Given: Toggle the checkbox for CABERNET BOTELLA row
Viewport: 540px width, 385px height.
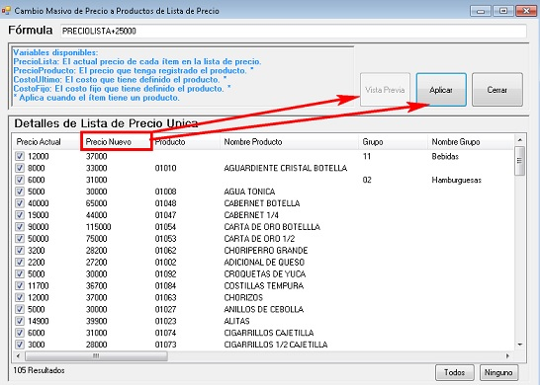Looking at the screenshot, I should 20,203.
